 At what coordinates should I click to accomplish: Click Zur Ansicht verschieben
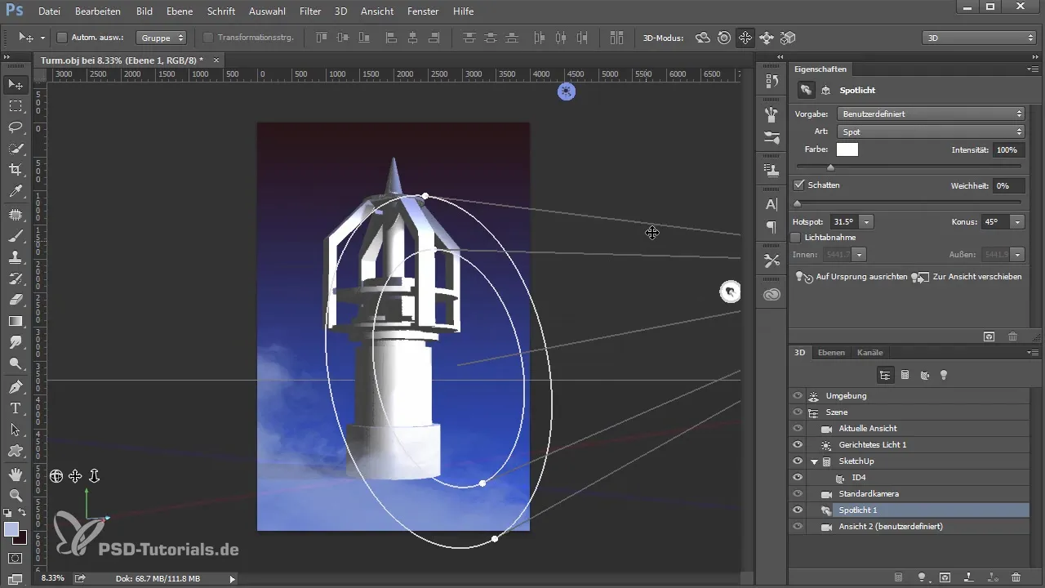[x=967, y=277]
